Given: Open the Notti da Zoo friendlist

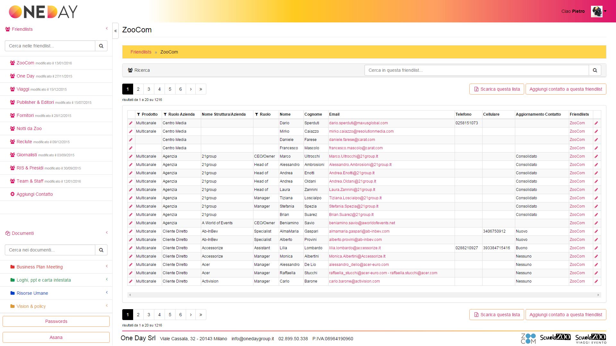Looking at the screenshot, I should click(29, 128).
